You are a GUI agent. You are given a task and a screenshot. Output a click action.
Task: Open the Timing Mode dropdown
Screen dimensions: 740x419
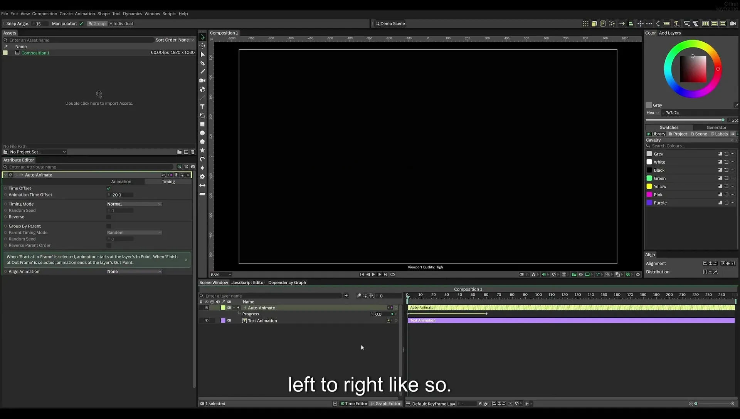coord(134,204)
